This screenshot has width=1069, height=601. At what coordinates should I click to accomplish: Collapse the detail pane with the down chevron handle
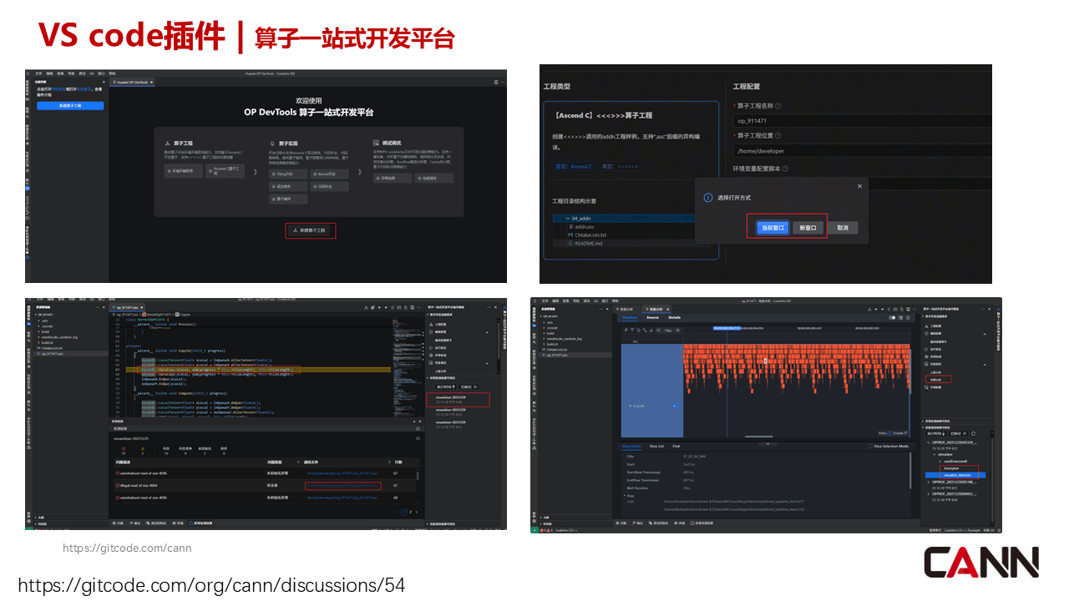pyautogui.click(x=768, y=443)
